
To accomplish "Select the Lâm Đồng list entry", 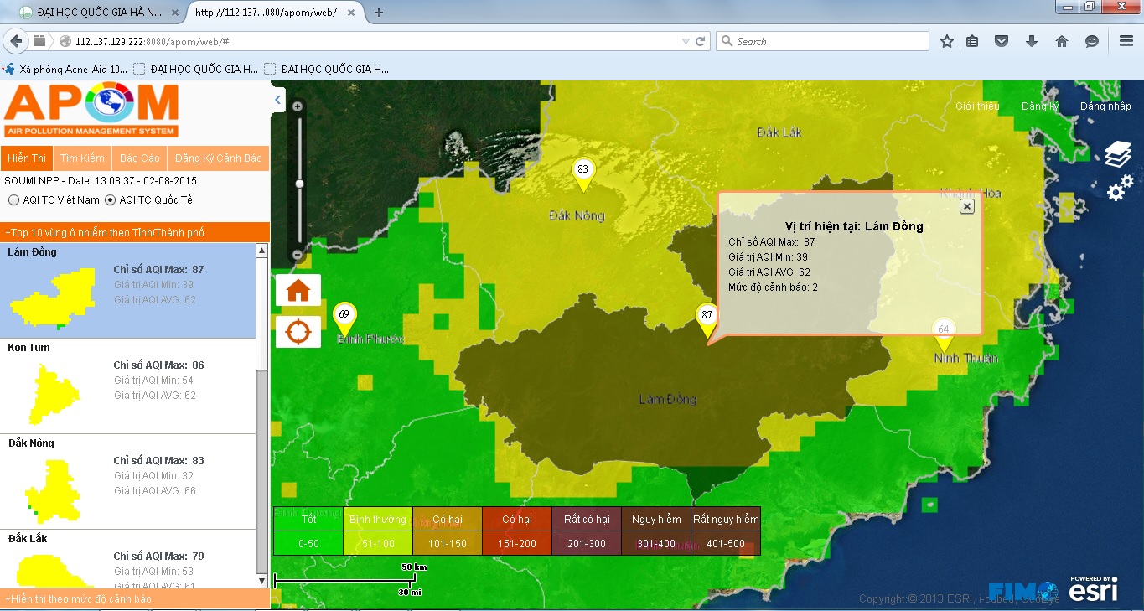I will click(127, 290).
